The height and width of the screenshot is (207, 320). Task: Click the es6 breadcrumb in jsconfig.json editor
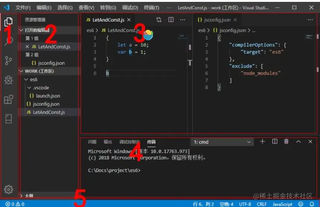coord(202,31)
